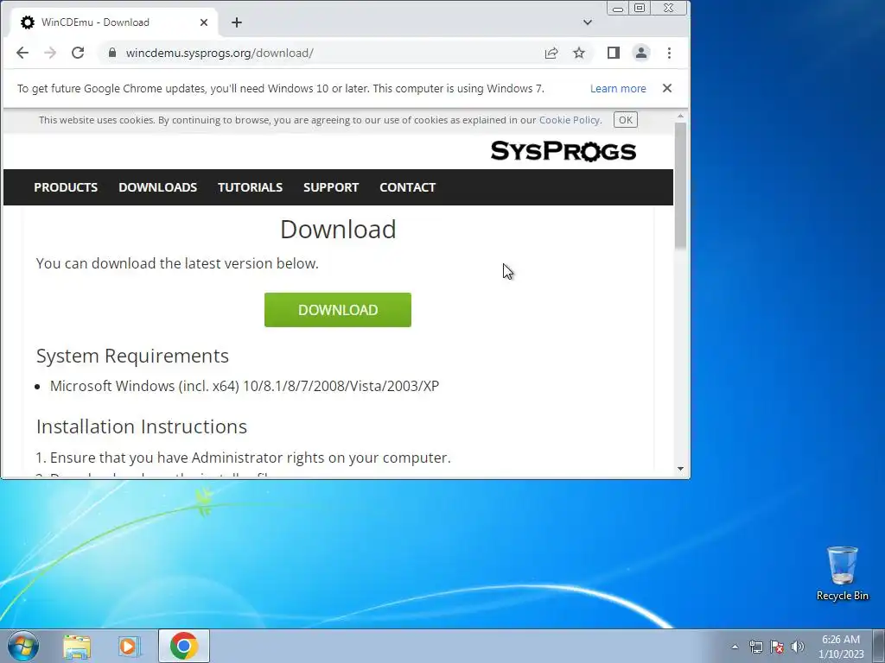The image size is (885, 663).
Task: Open the SUPPORT menu
Action: coord(331,187)
